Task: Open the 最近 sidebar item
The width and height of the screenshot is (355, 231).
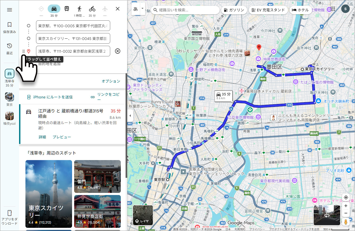Action: (x=10, y=48)
